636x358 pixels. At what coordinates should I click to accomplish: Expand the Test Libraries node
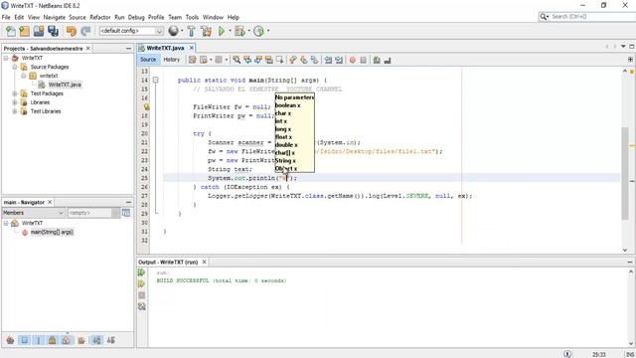[x=15, y=111]
